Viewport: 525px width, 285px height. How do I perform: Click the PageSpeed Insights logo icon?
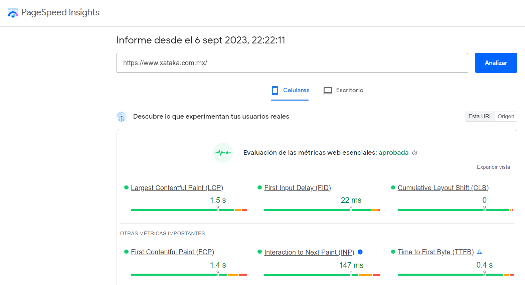[x=13, y=13]
